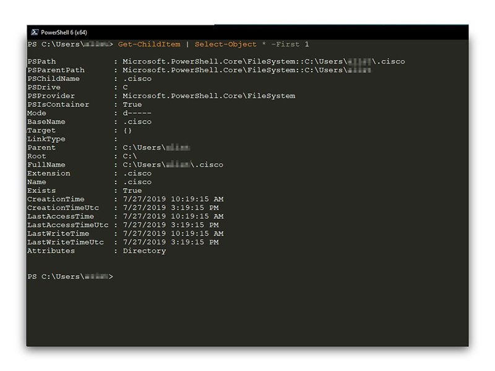Screen dimensions: 495x371
Task: Click the Target property's empty braces
Action: (x=127, y=131)
